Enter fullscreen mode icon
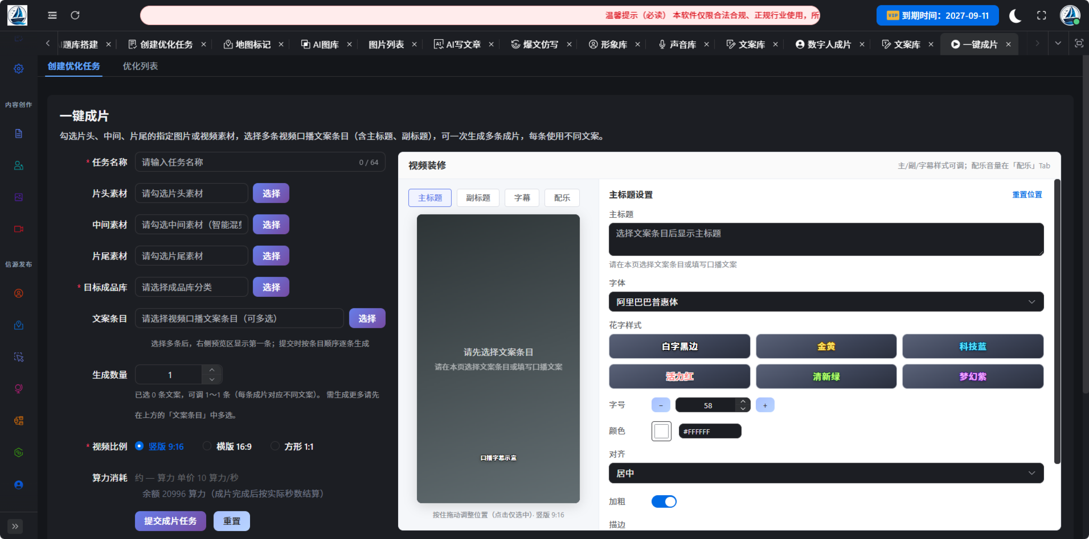The width and height of the screenshot is (1089, 539). point(1042,16)
